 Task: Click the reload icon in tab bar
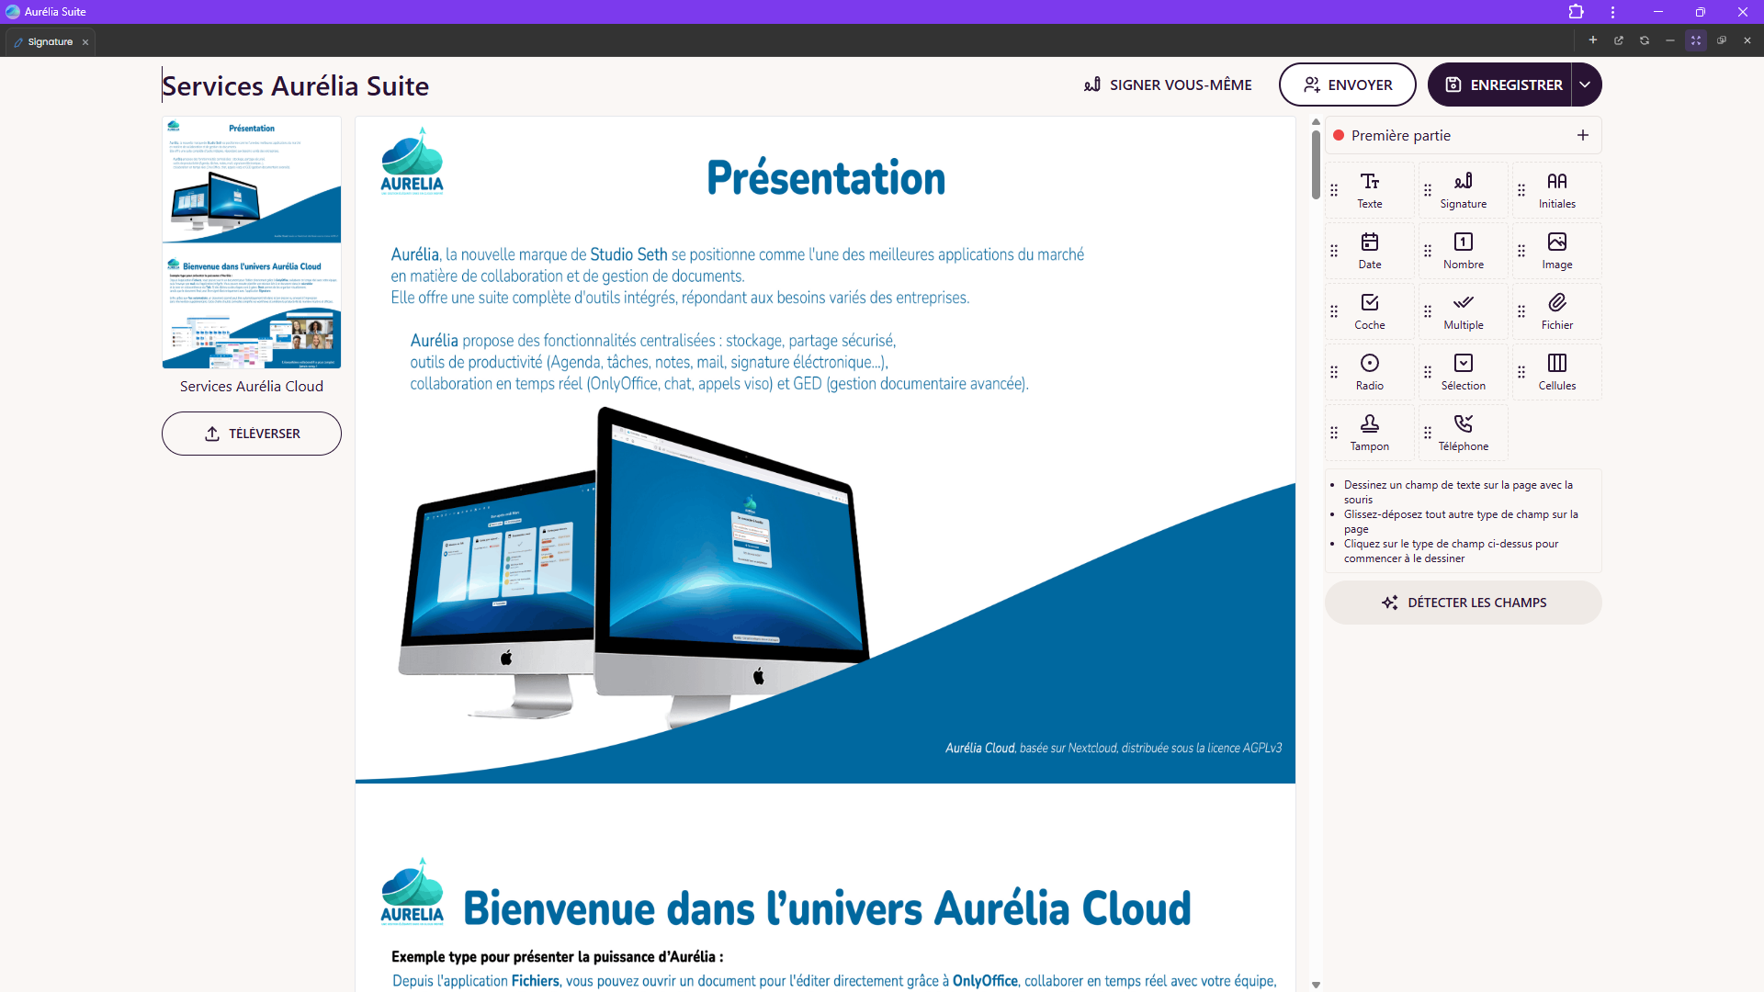pyautogui.click(x=1645, y=40)
